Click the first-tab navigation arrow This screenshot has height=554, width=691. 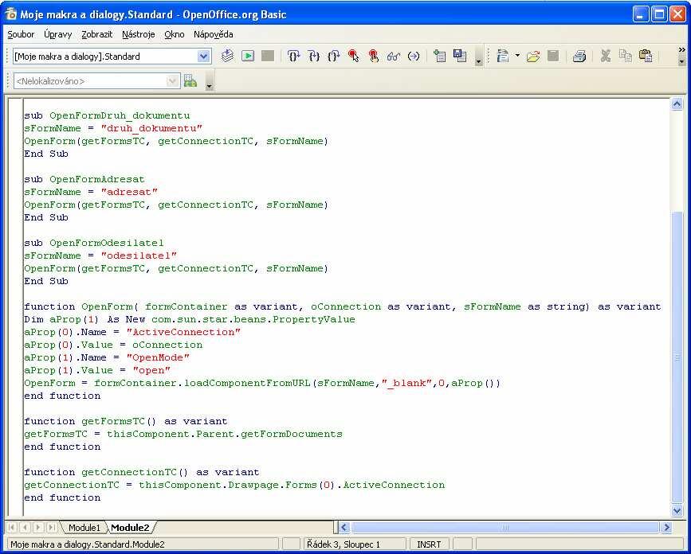(12, 527)
